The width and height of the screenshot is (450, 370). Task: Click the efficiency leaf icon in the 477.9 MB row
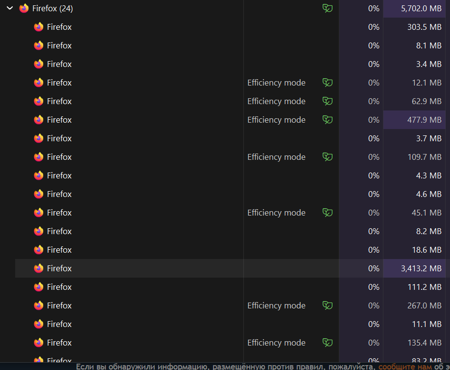(328, 120)
